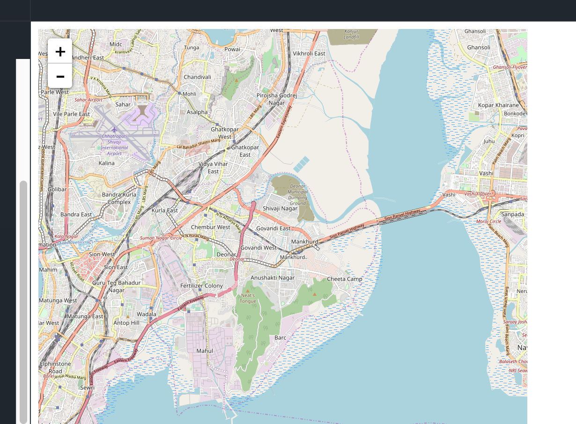The image size is (576, 424).
Task: Click the Deonar Municipal Dumping Ground label
Action: 297,196
